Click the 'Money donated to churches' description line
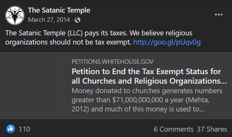Viewport: 232px width, 137px height. click(147, 91)
